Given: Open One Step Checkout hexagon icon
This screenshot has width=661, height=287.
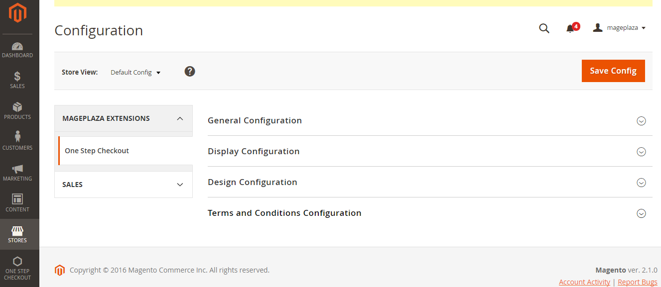Looking at the screenshot, I should [17, 262].
